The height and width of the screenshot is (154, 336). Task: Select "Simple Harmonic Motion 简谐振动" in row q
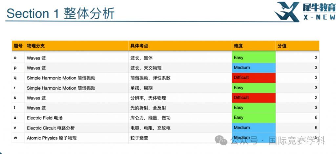(61, 78)
